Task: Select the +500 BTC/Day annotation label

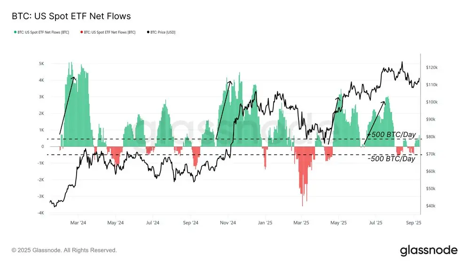Action: (392, 135)
